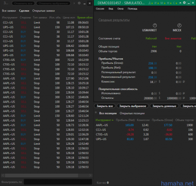The width and height of the screenshot is (196, 186).
Task: Click the Тип заявки column header
Action: point(40,18)
